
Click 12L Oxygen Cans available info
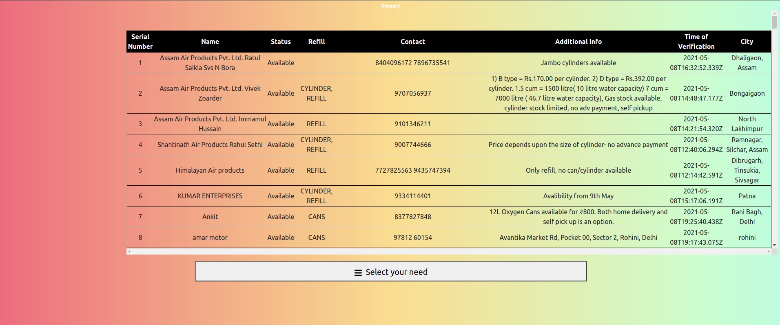tap(578, 217)
